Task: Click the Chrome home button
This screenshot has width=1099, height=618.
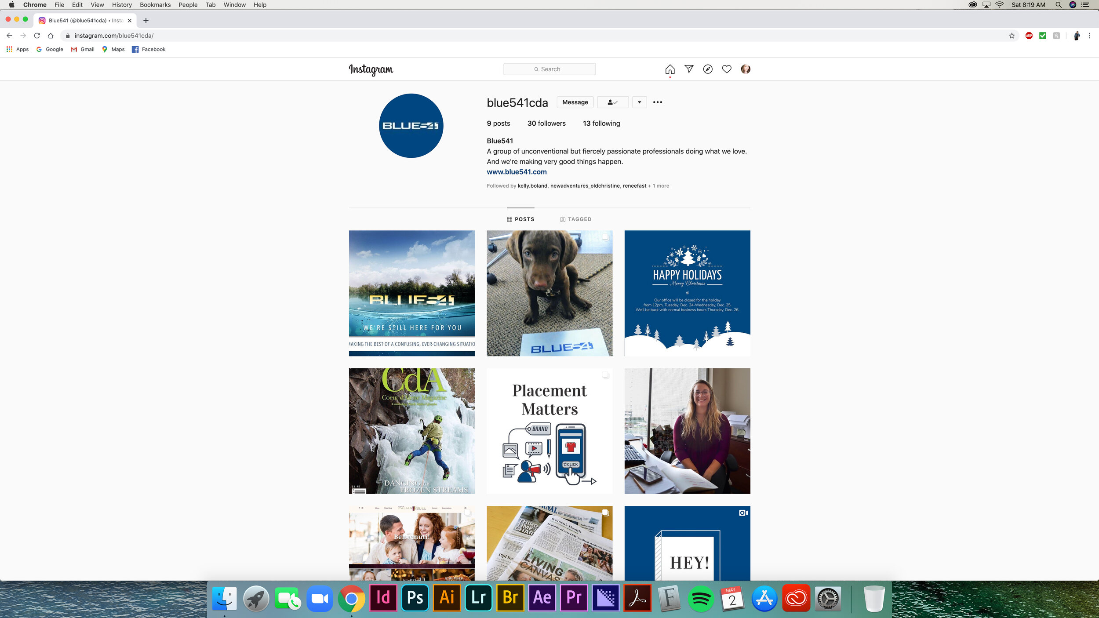Action: coord(51,36)
